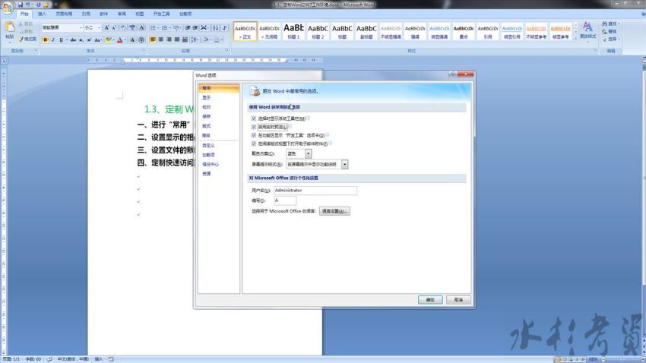Apply subscript formatting
The image size is (646, 363).
(81, 40)
